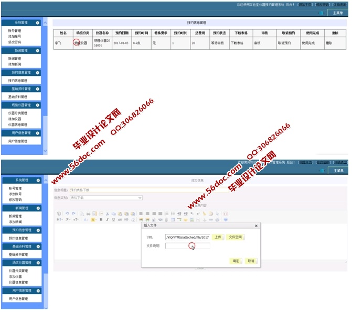The height and width of the screenshot is (315, 352).
Task: Click 下载表格 link in the reservation row
Action: click(237, 43)
